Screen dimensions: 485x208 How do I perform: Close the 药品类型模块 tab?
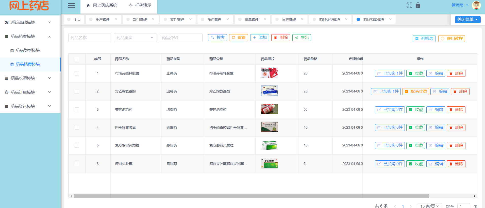click(x=346, y=19)
